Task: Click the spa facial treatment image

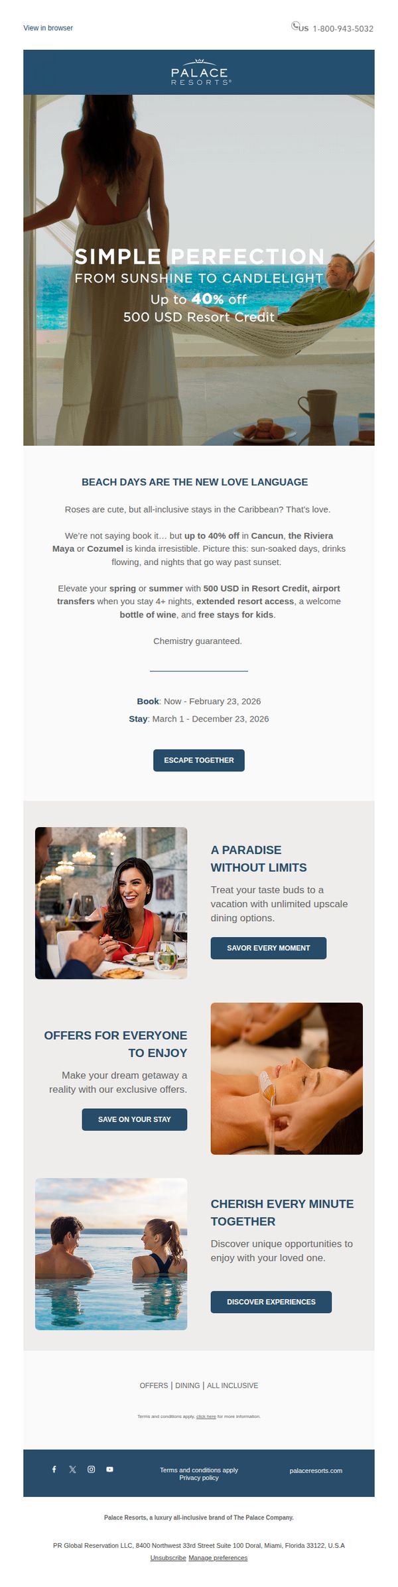Action: [x=287, y=1078]
